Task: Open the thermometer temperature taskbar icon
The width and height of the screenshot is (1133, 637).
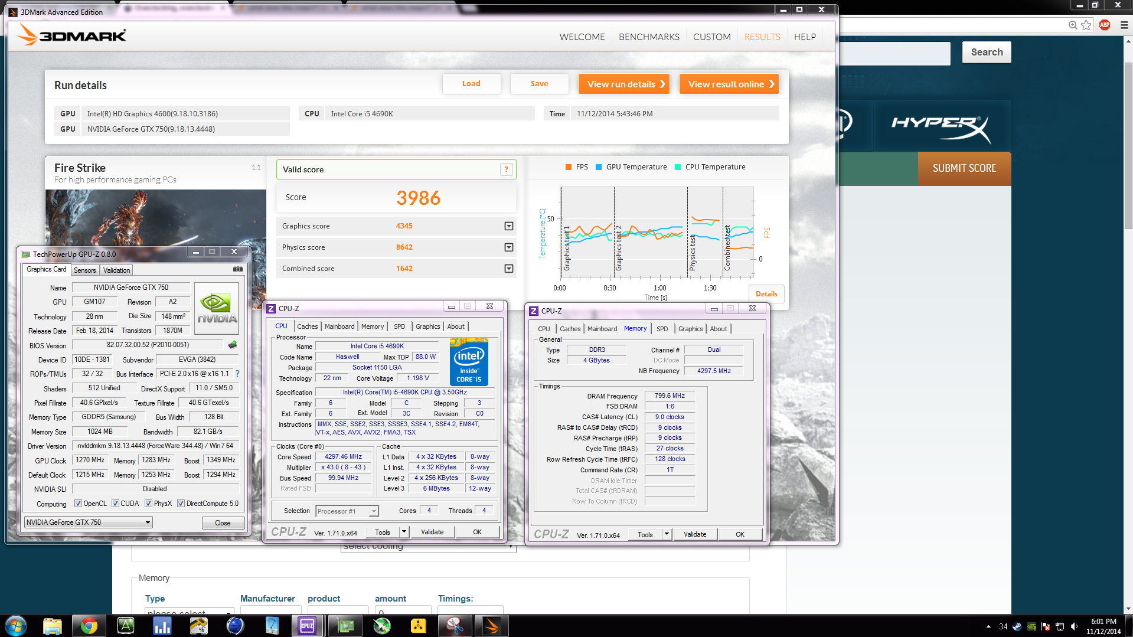Action: coord(272,626)
